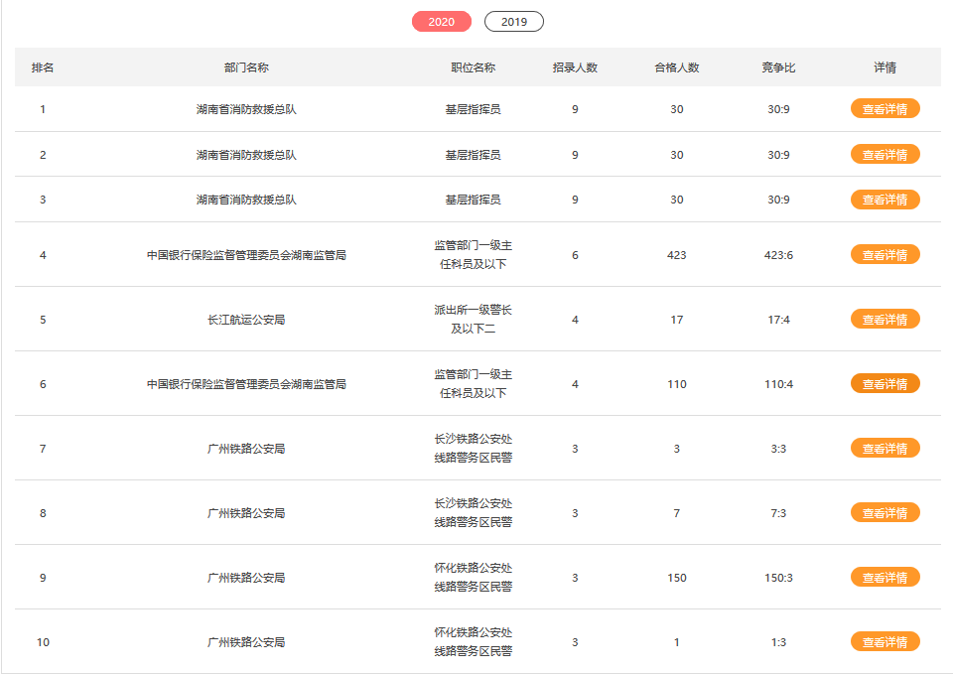Screen dimensions: 953x674
Task: Select competition ratio 1:3 cell
Action: [x=778, y=642]
